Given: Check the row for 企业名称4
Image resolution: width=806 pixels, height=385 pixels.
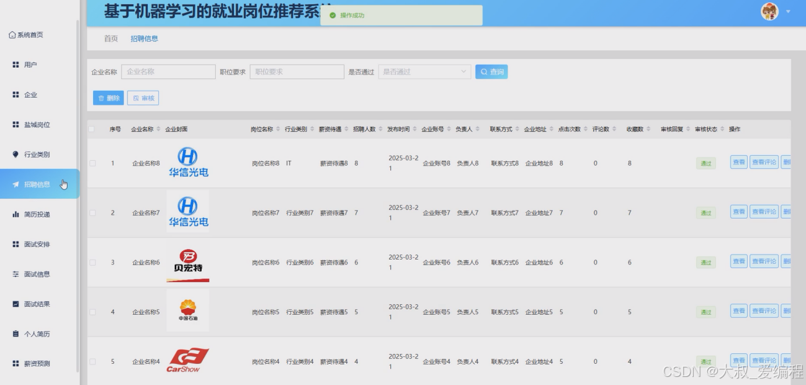Looking at the screenshot, I should [x=92, y=361].
